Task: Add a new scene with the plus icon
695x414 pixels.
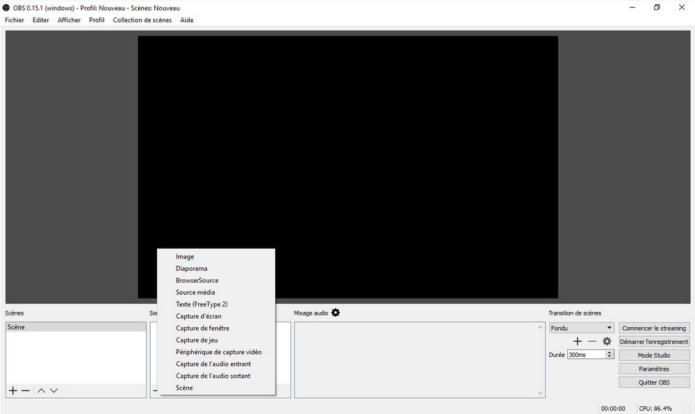Action: [13, 391]
